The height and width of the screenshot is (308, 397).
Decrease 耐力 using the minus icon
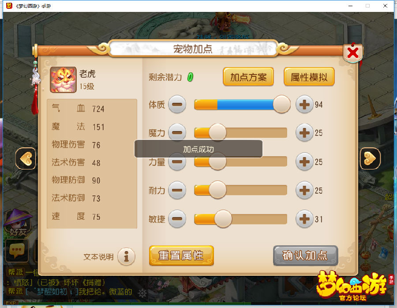(177, 190)
